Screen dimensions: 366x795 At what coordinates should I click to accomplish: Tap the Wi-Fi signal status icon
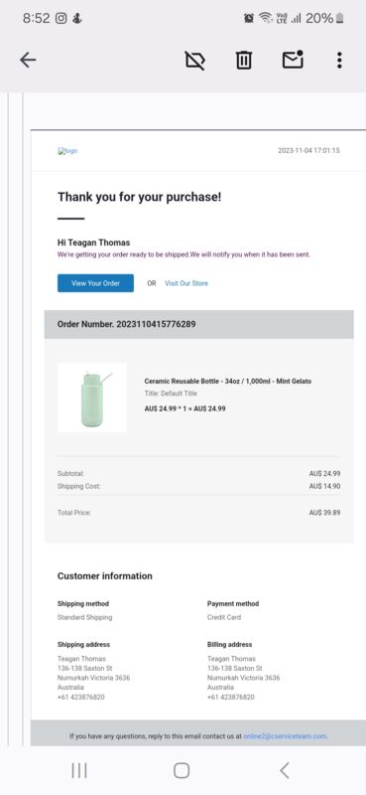click(x=265, y=18)
